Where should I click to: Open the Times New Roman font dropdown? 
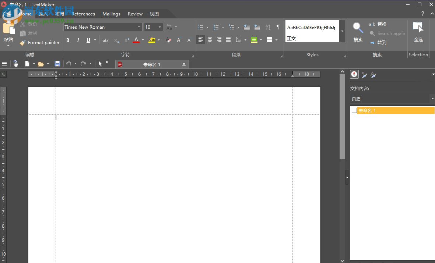point(139,27)
